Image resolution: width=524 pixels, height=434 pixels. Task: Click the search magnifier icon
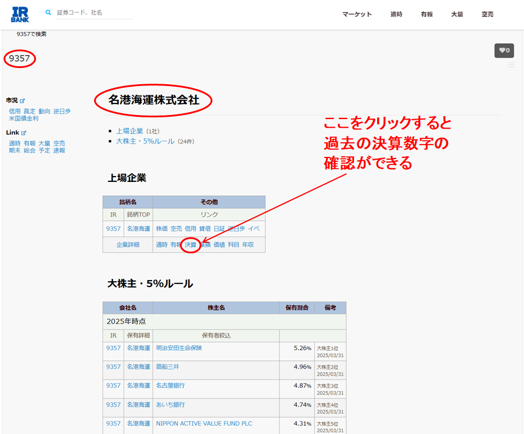(x=48, y=12)
